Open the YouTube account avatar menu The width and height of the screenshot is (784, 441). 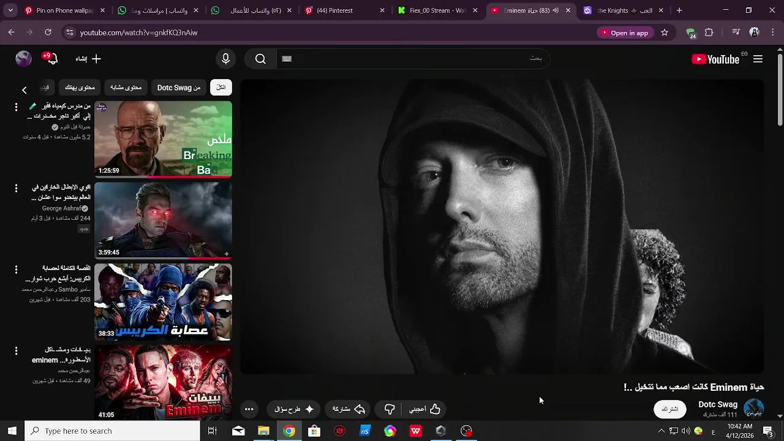[23, 59]
